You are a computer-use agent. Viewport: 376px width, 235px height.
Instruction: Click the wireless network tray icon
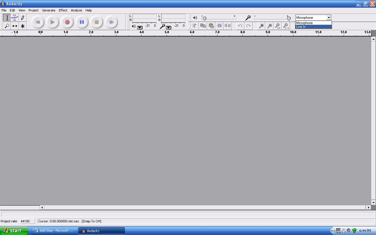click(354, 231)
